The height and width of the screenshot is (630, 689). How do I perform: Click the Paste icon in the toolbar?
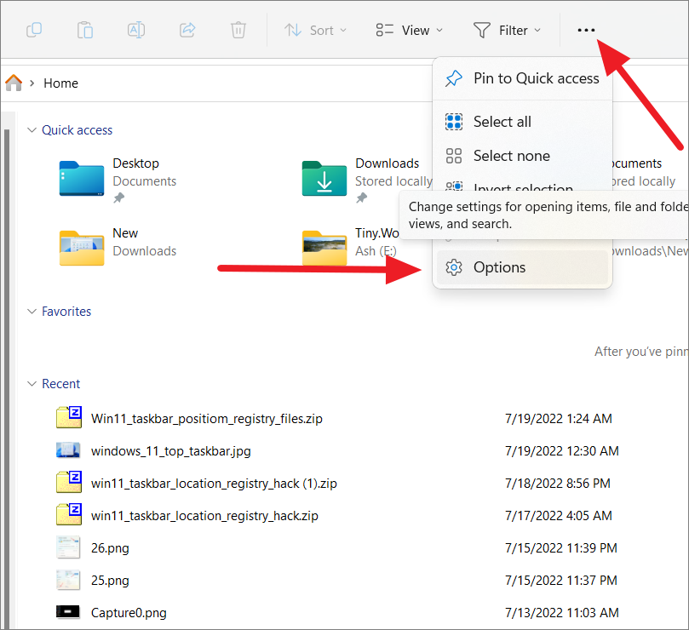(x=85, y=30)
